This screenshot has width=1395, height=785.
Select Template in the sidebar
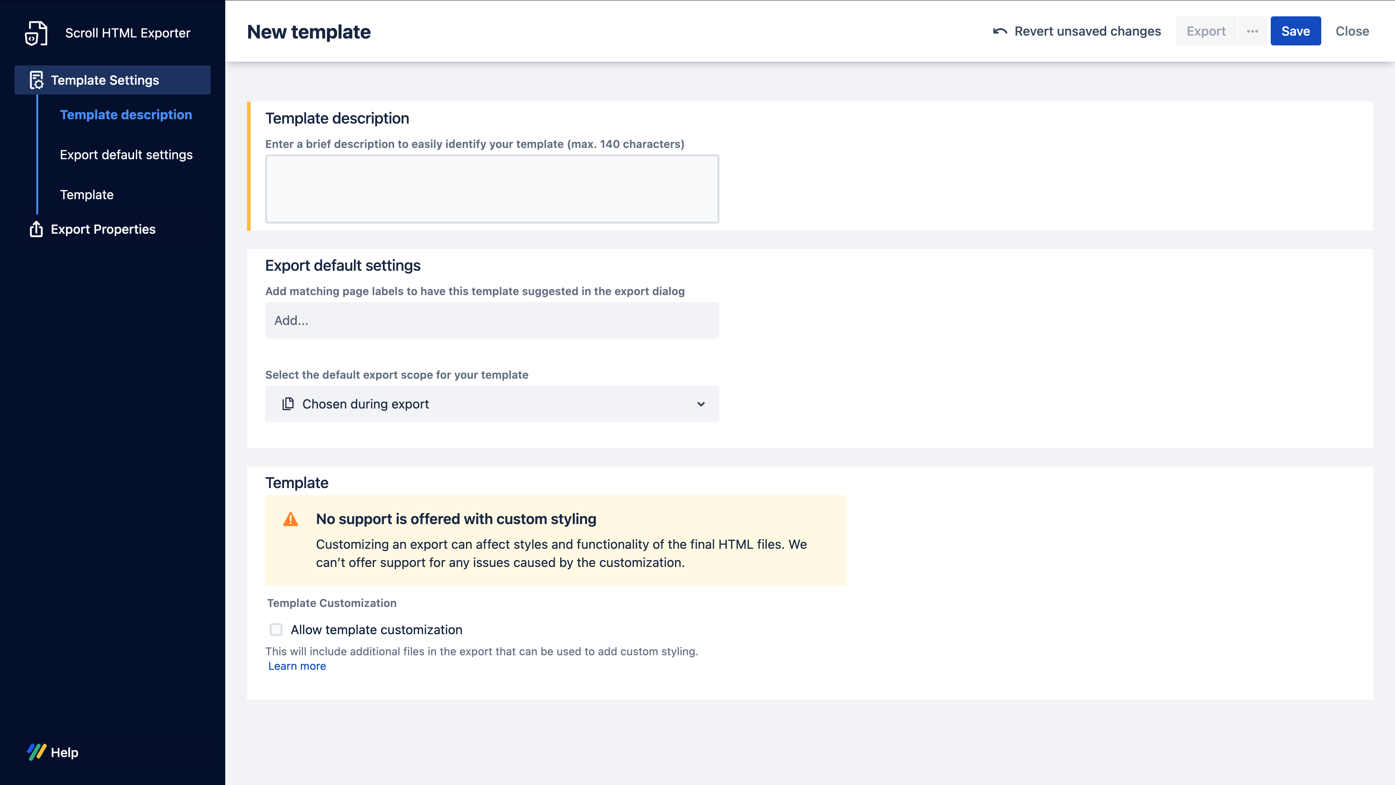tap(87, 194)
